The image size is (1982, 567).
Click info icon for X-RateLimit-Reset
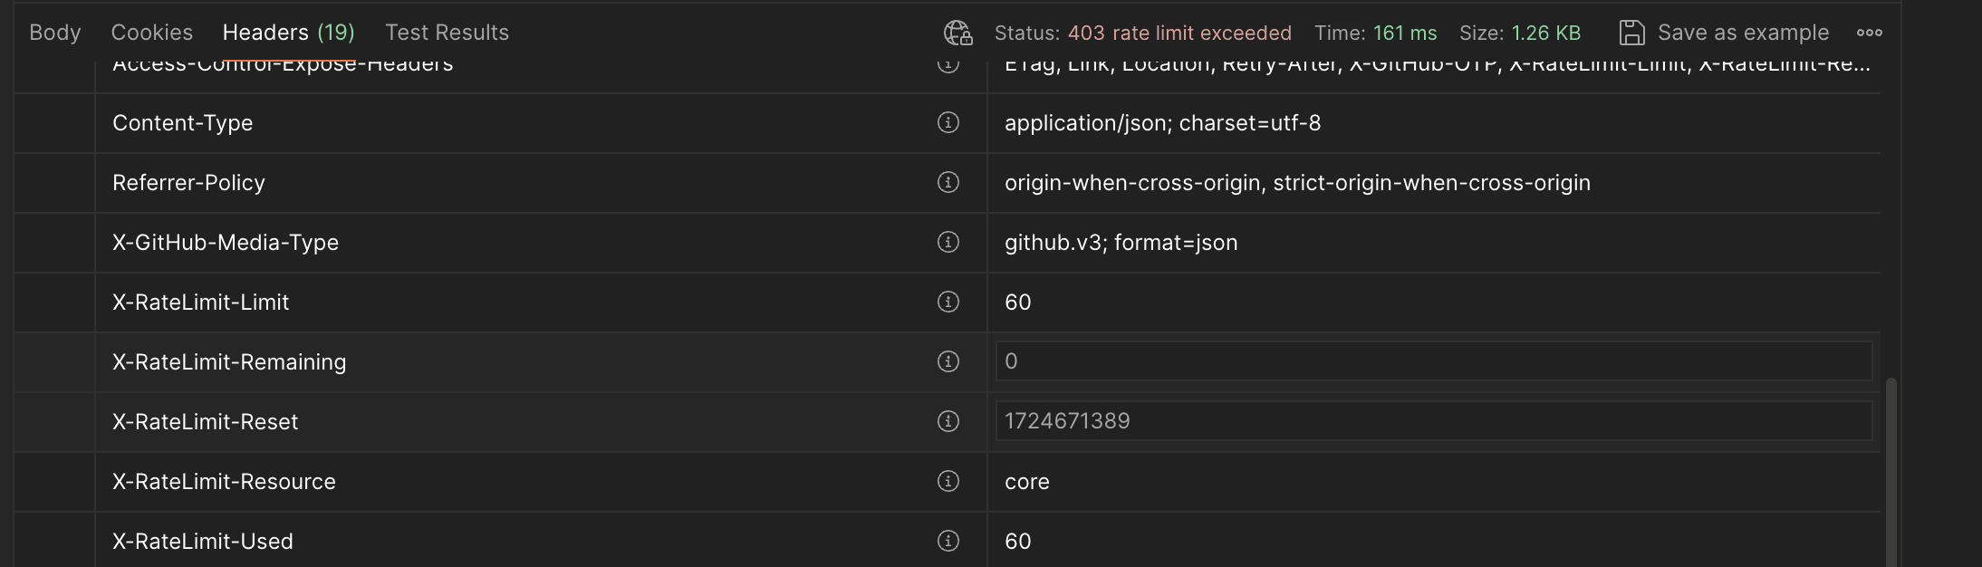point(948,421)
